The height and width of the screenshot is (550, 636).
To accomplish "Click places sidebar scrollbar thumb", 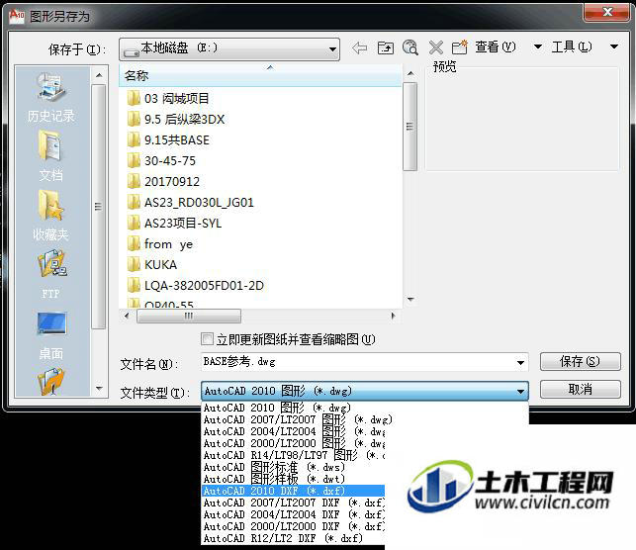I will point(98,207).
